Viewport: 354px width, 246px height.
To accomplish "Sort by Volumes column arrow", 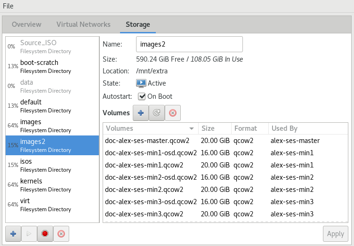I will click(192, 128).
